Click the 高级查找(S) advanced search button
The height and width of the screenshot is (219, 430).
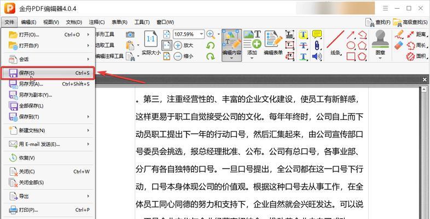tap(410, 22)
